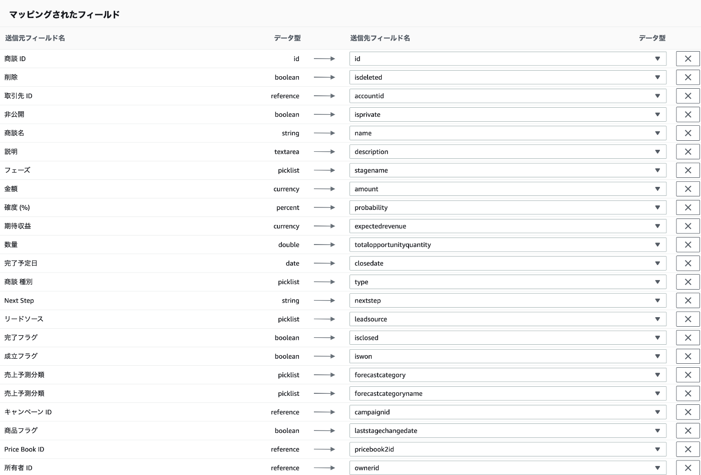Remove the expectedrevenue mapping
This screenshot has height=475, width=701.
687,226
